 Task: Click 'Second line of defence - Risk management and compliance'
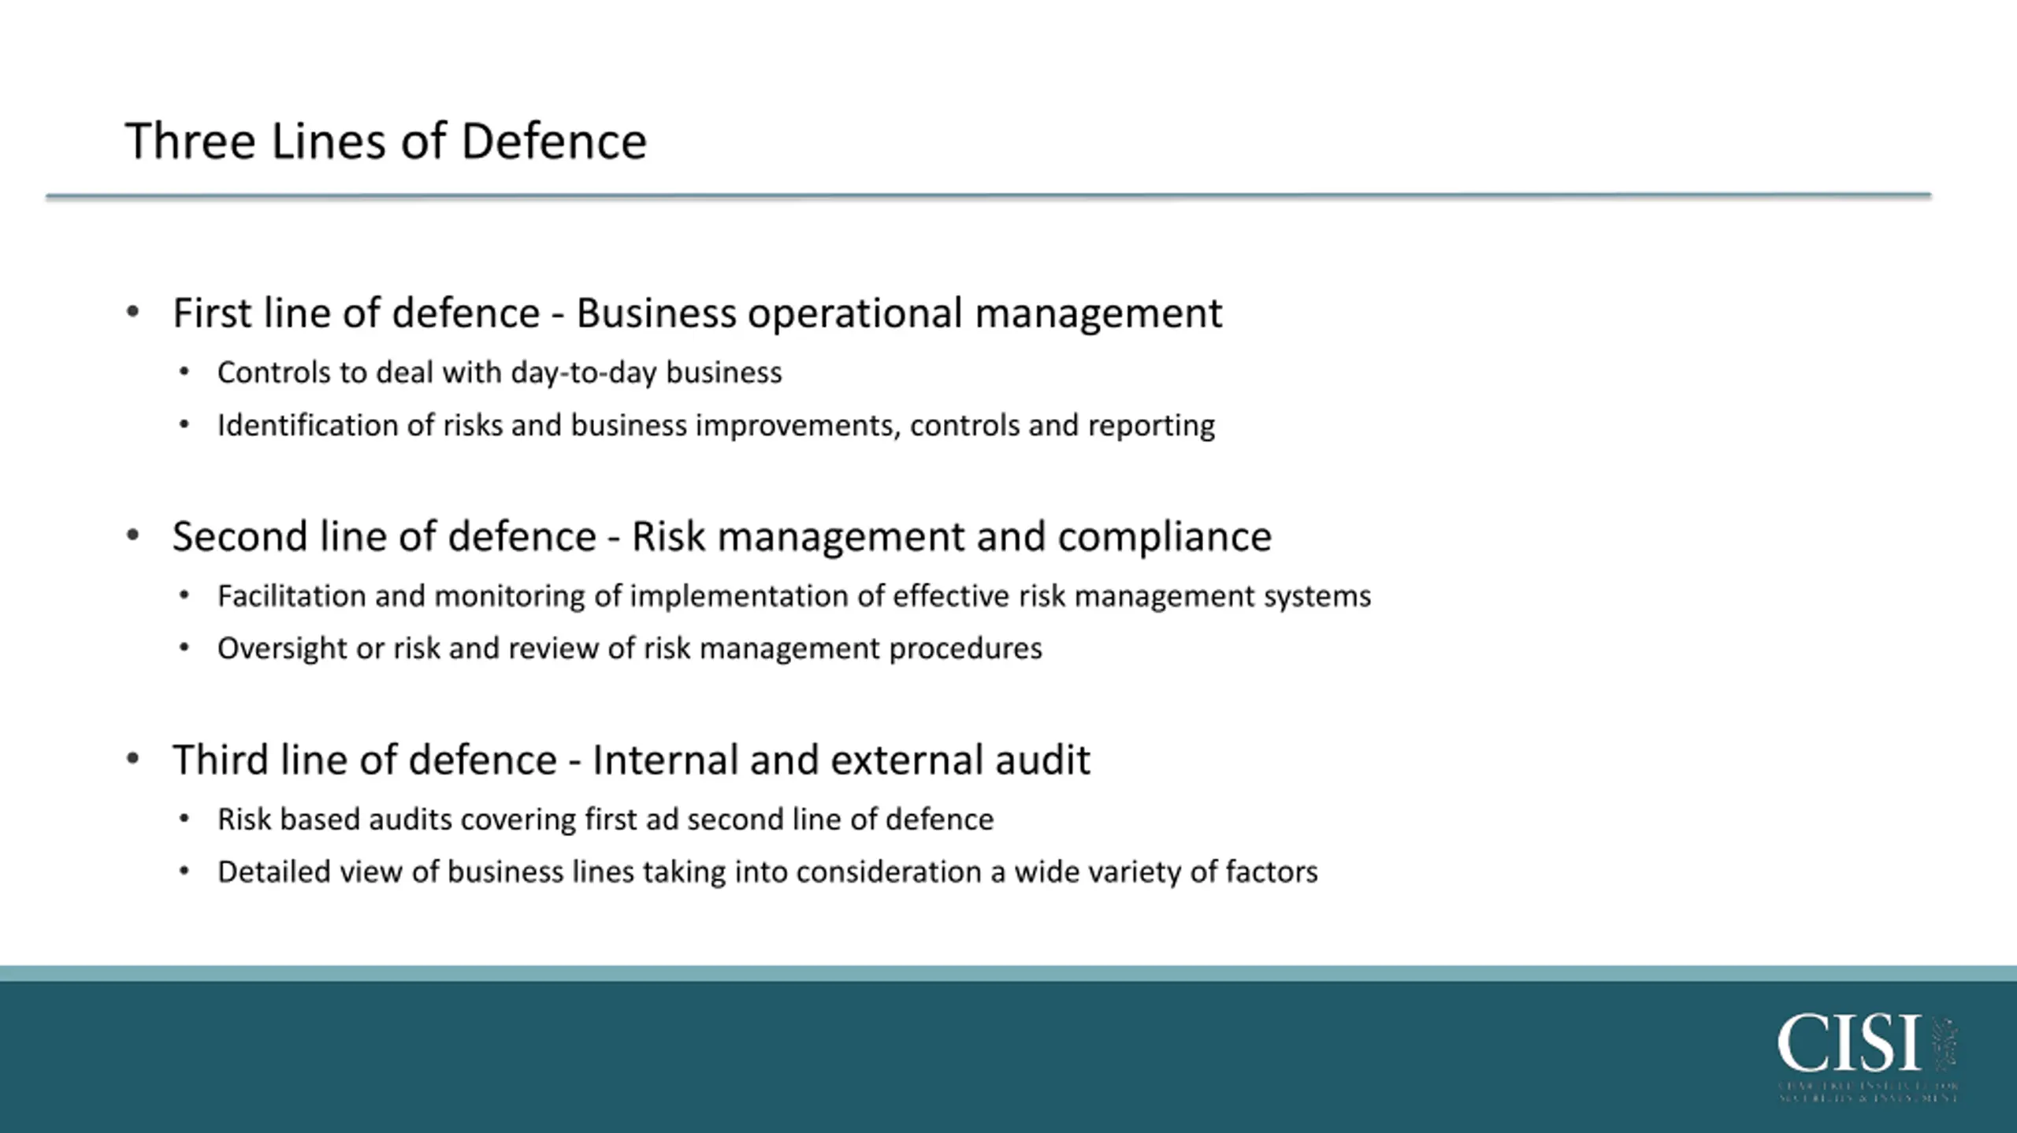(x=722, y=537)
